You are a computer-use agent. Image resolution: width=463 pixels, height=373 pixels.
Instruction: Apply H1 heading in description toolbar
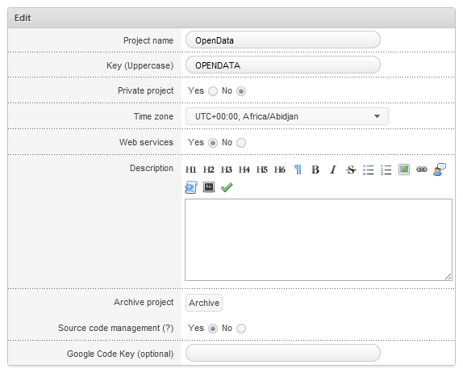pyautogui.click(x=190, y=170)
